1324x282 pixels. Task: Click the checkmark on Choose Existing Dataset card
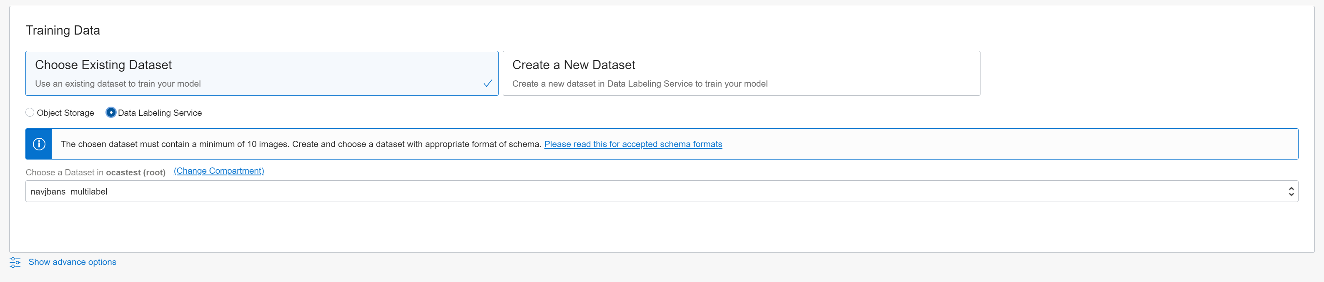pyautogui.click(x=488, y=83)
